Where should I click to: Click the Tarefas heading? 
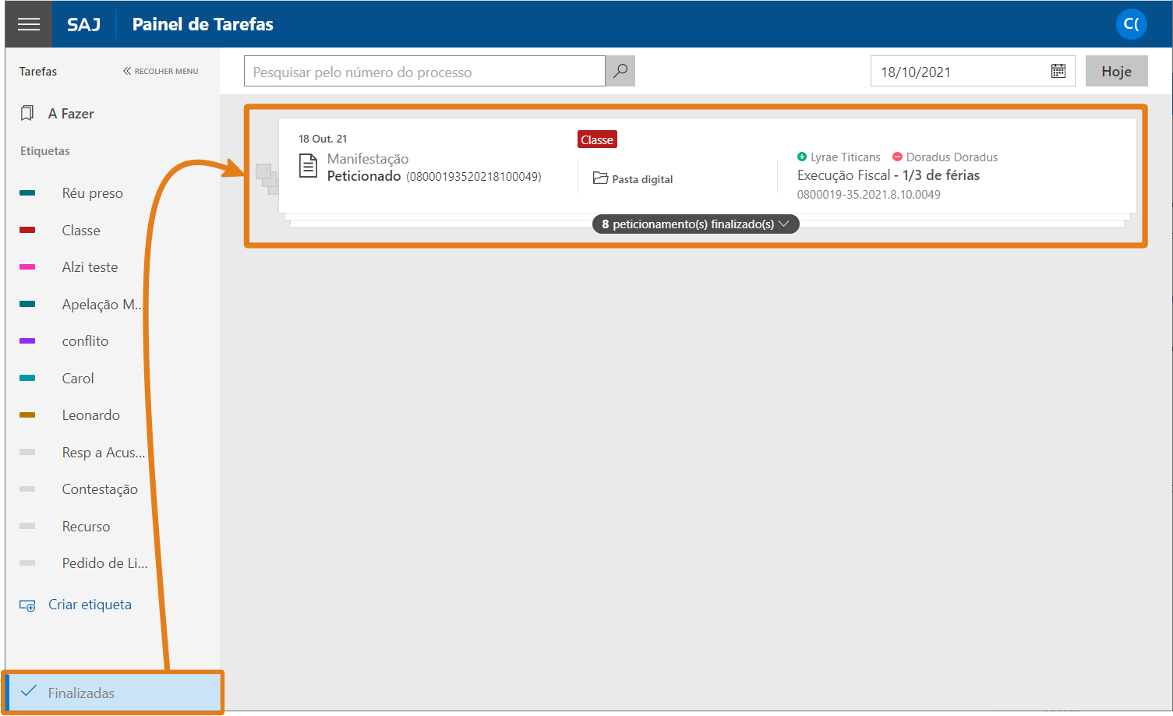point(38,72)
